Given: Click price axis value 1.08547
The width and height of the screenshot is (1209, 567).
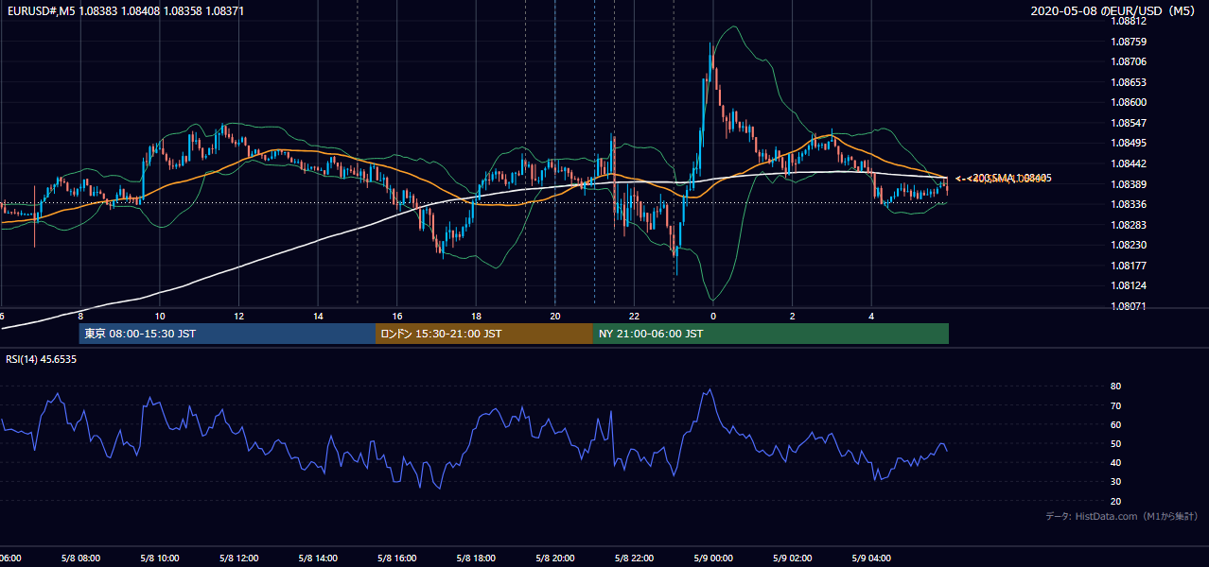Looking at the screenshot, I should [x=1128, y=123].
